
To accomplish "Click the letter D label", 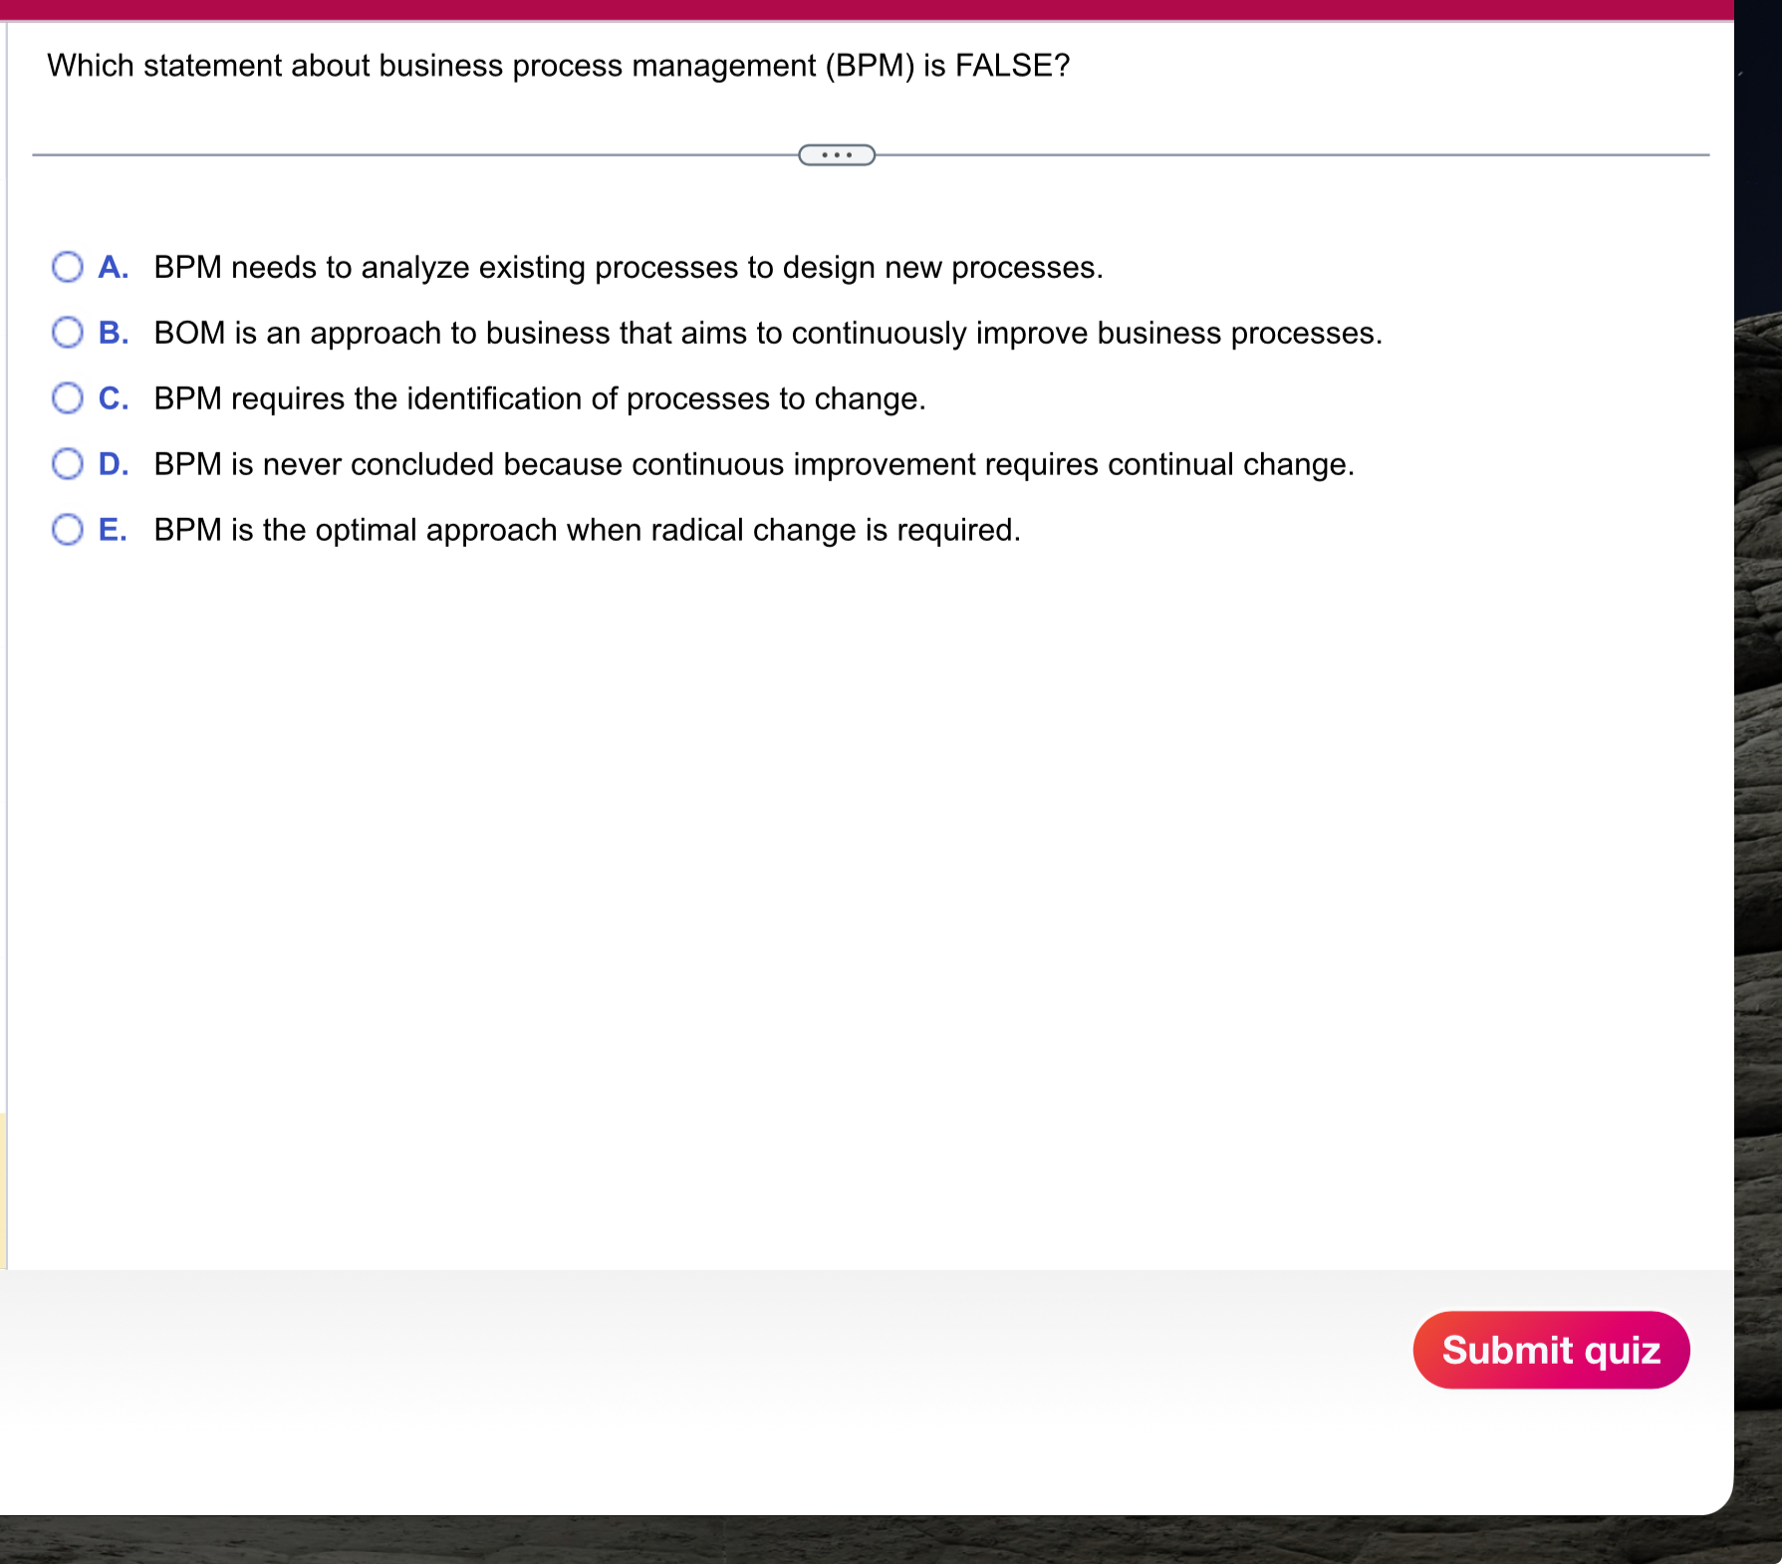I will 114,462.
